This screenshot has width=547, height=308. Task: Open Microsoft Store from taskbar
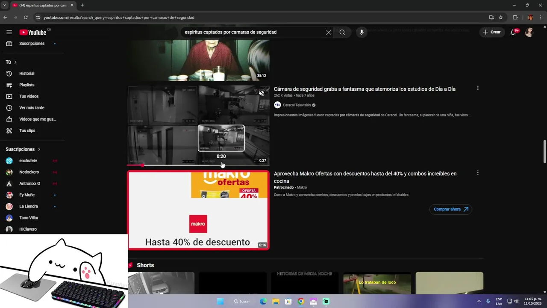[x=288, y=301]
